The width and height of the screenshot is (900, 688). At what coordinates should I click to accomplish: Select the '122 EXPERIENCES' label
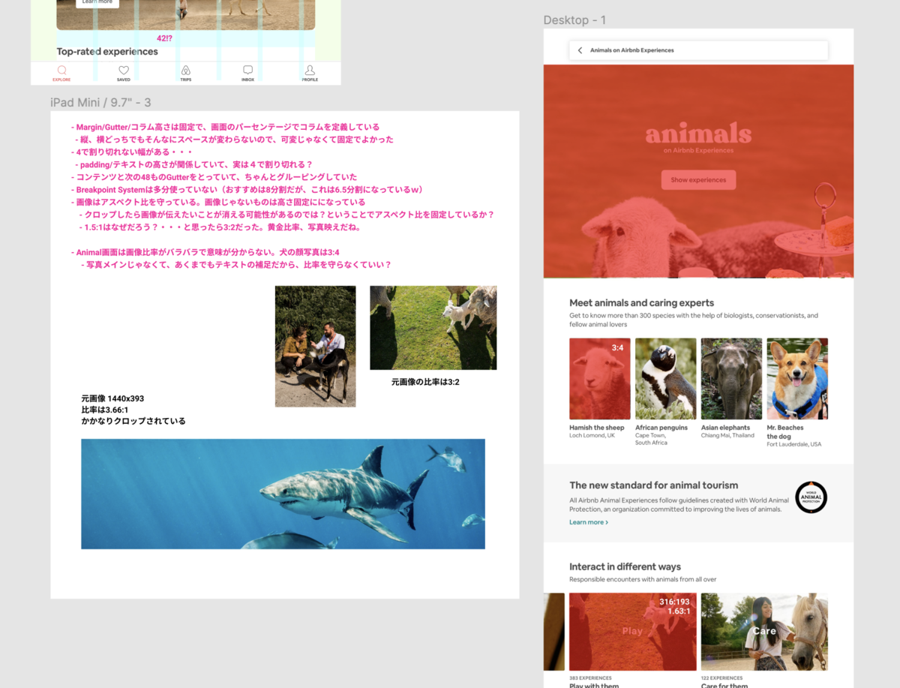[722, 678]
